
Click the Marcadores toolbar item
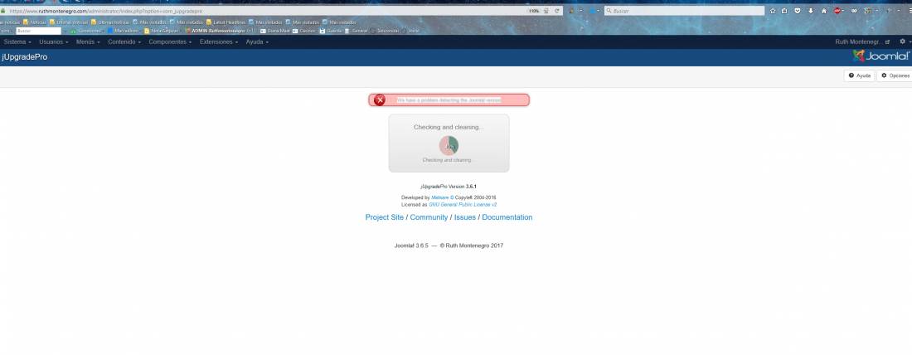[x=123, y=30]
